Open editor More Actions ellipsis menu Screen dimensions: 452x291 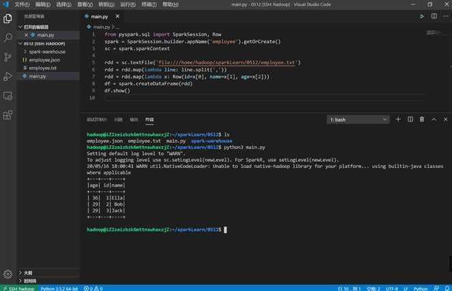pos(446,16)
